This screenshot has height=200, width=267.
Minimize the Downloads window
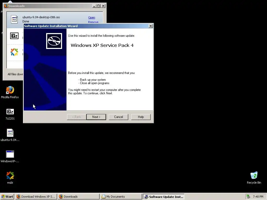94,6
